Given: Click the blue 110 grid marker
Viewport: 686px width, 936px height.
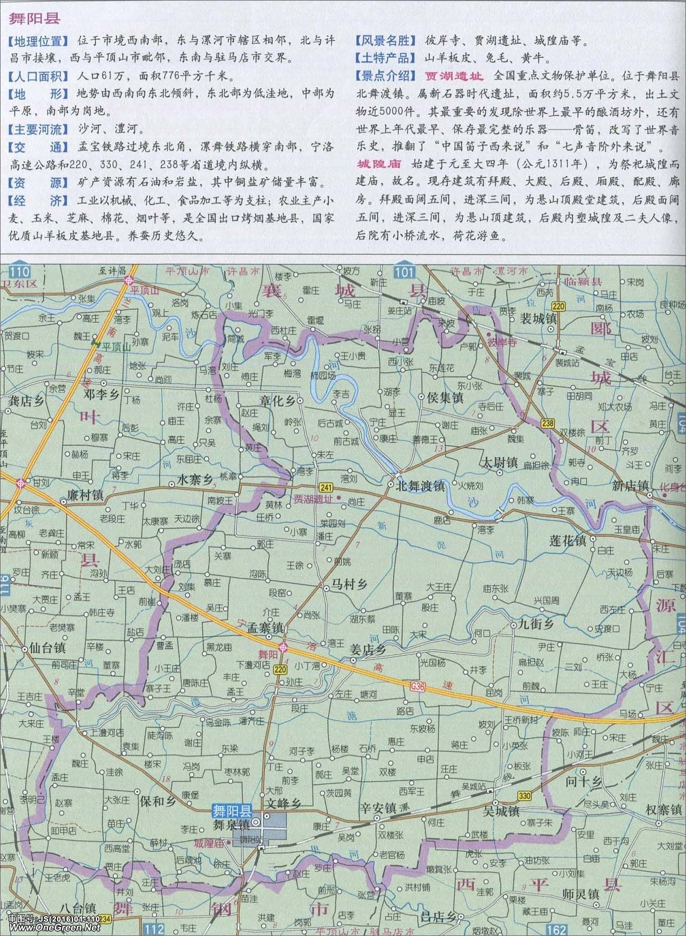Looking at the screenshot, I should (15, 271).
